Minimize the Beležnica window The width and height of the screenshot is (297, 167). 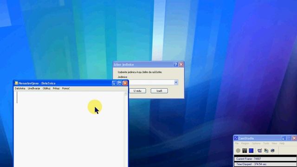[x=114, y=83]
